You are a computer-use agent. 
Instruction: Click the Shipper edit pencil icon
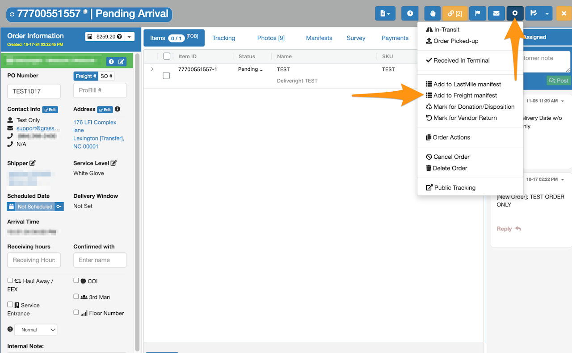[x=33, y=163]
